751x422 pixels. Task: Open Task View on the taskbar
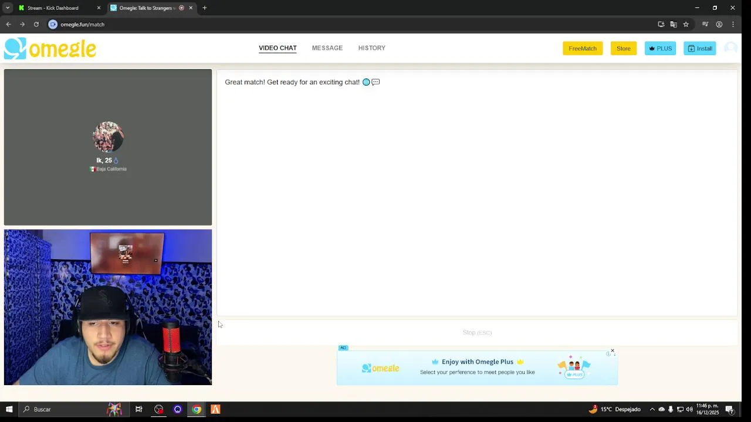click(139, 409)
